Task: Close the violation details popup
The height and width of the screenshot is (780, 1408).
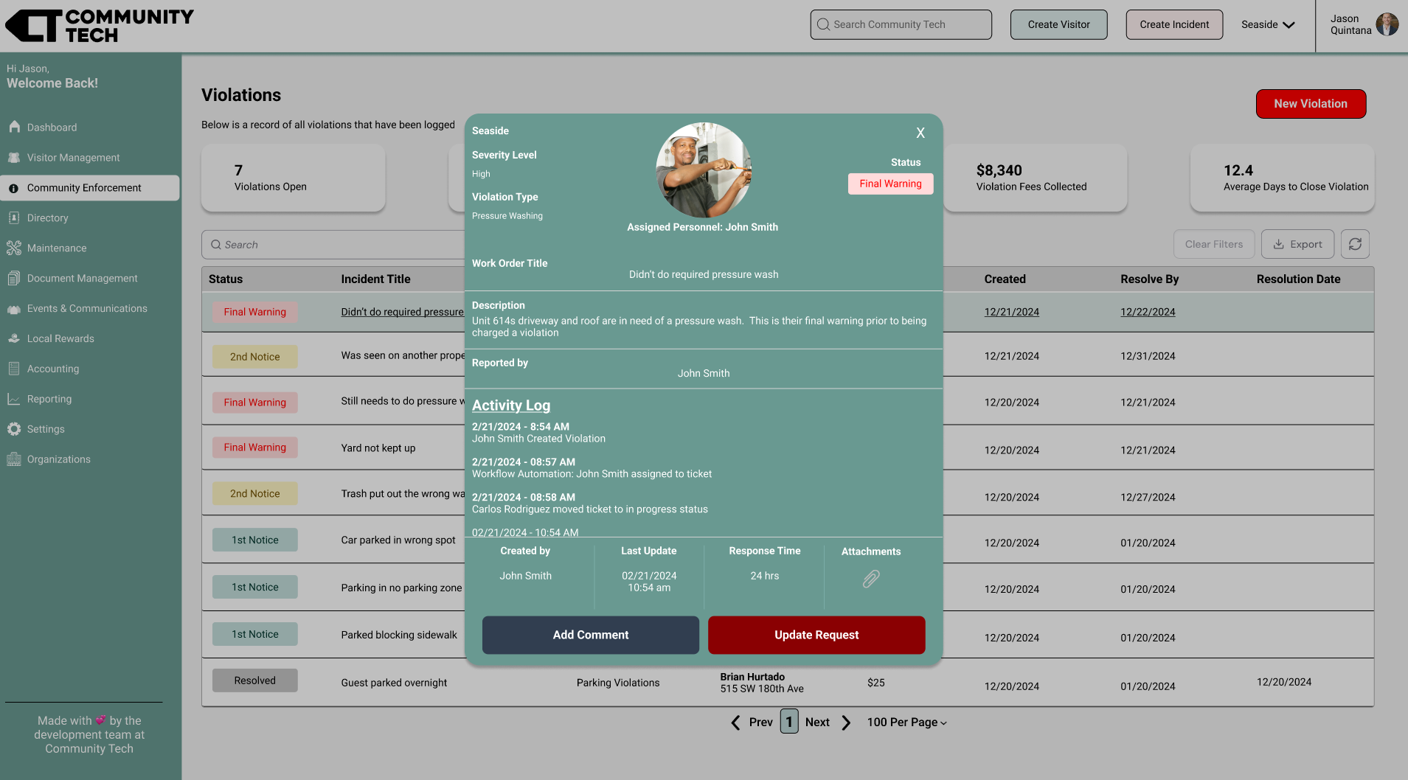Action: 920,133
